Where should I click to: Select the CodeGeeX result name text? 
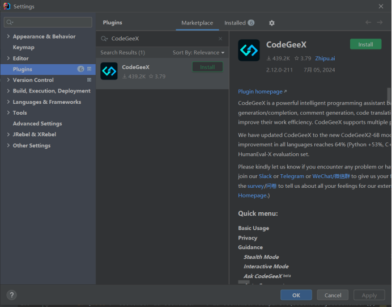[135, 67]
